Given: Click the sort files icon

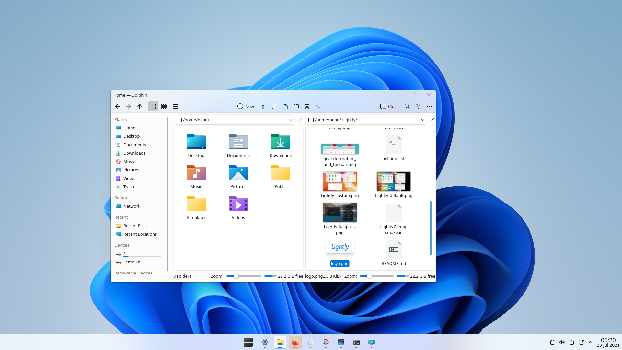Looking at the screenshot, I should pos(318,106).
